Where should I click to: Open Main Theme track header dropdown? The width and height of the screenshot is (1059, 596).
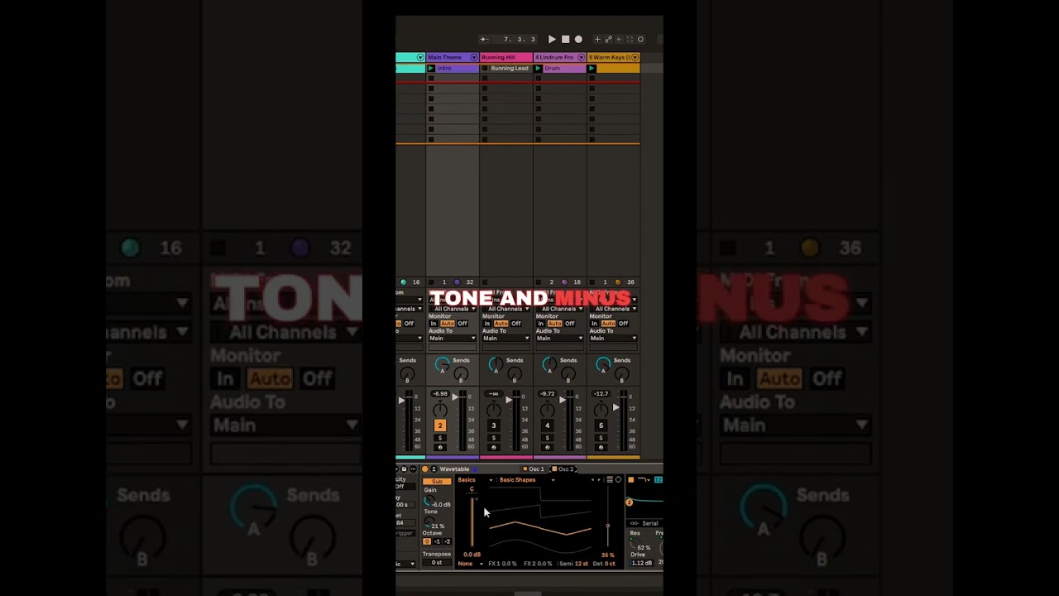[474, 57]
